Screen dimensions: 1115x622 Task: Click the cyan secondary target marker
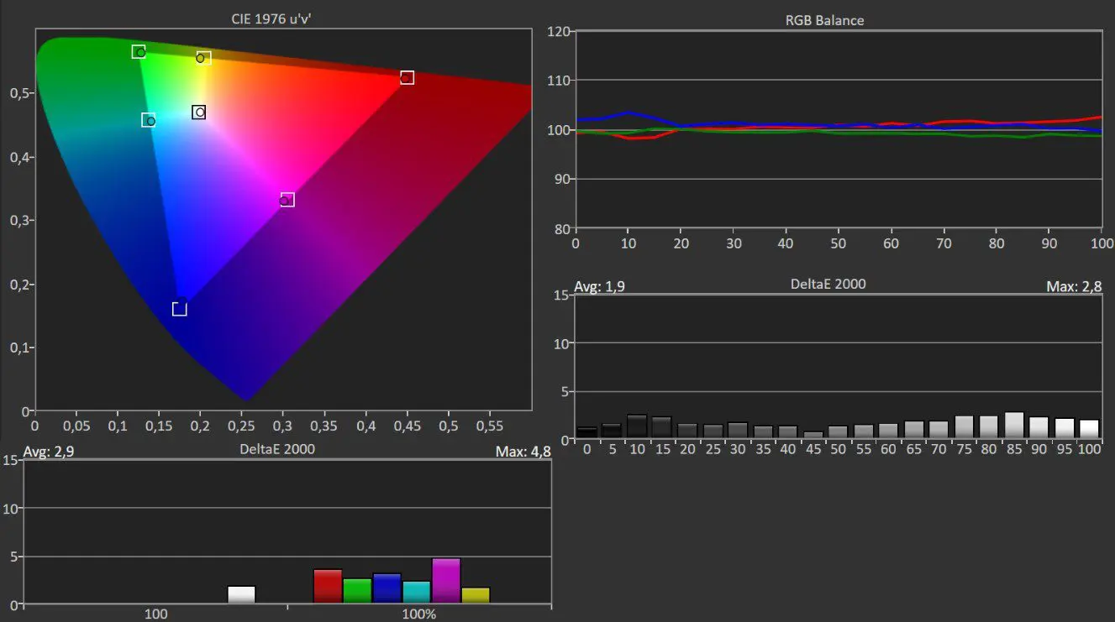[148, 120]
